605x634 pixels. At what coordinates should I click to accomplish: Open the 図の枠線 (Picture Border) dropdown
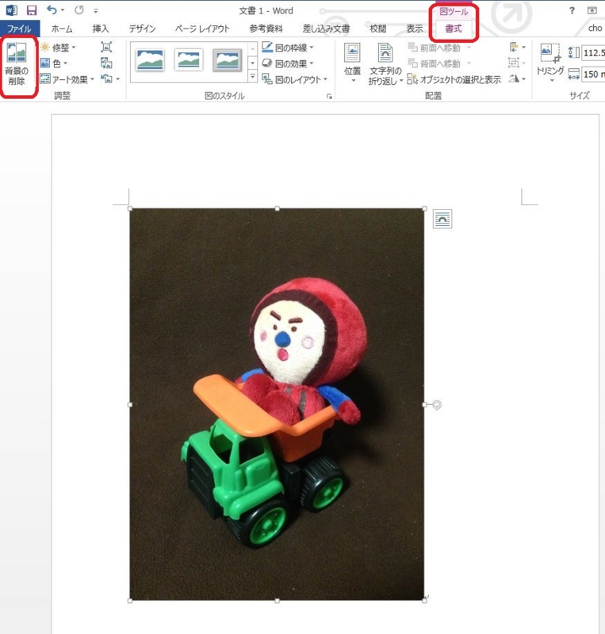[288, 48]
